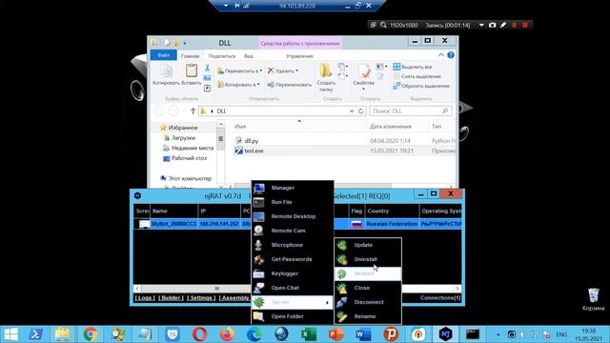Switch to the Файл tab in Explorer
Screen dimensions: 610x343
tap(164, 55)
